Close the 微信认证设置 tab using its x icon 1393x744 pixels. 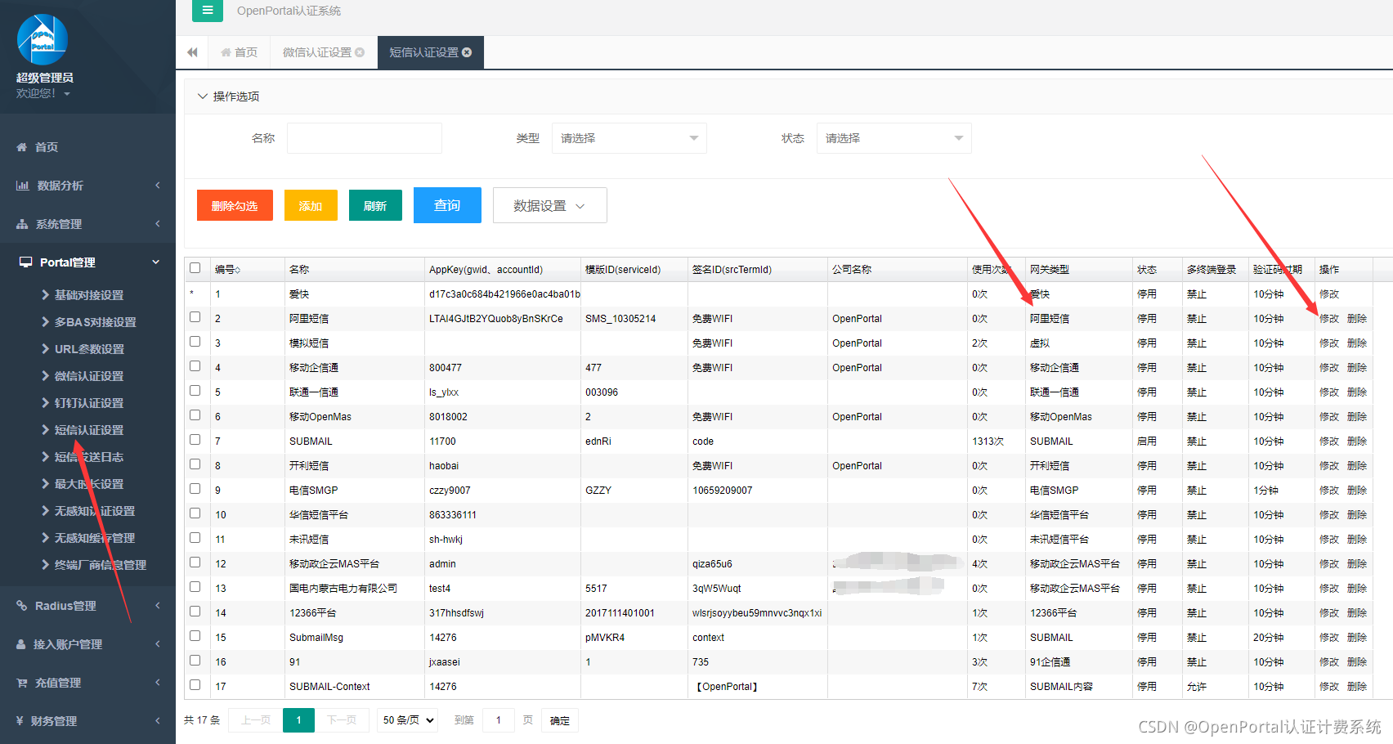(360, 52)
